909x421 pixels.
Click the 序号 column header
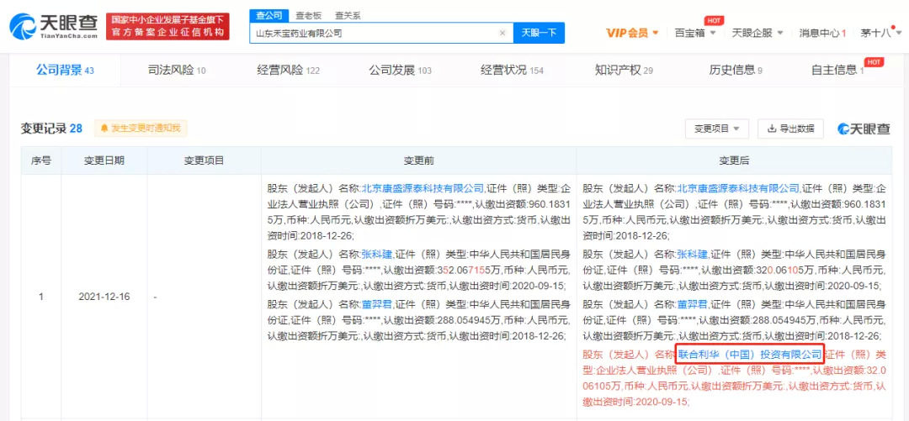click(x=41, y=161)
